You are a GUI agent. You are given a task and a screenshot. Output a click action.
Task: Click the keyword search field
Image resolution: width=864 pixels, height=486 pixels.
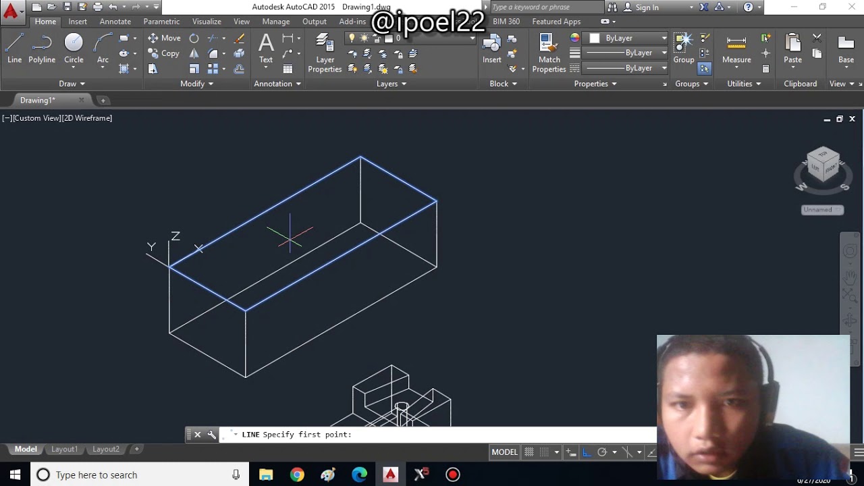[x=547, y=7]
